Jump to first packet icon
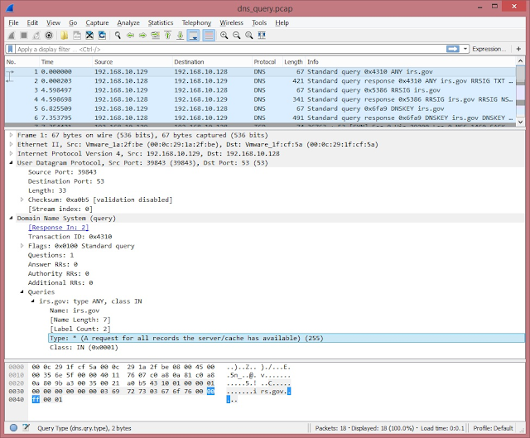 (167, 35)
